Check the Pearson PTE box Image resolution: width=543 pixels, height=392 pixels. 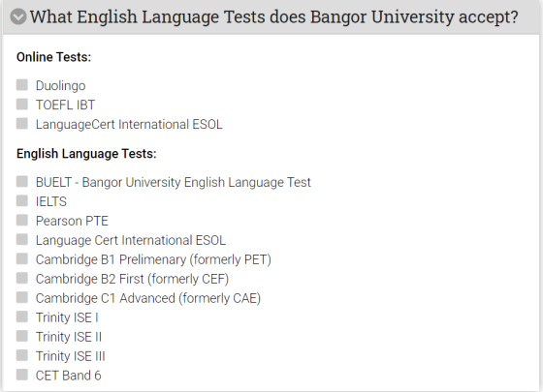click(22, 220)
